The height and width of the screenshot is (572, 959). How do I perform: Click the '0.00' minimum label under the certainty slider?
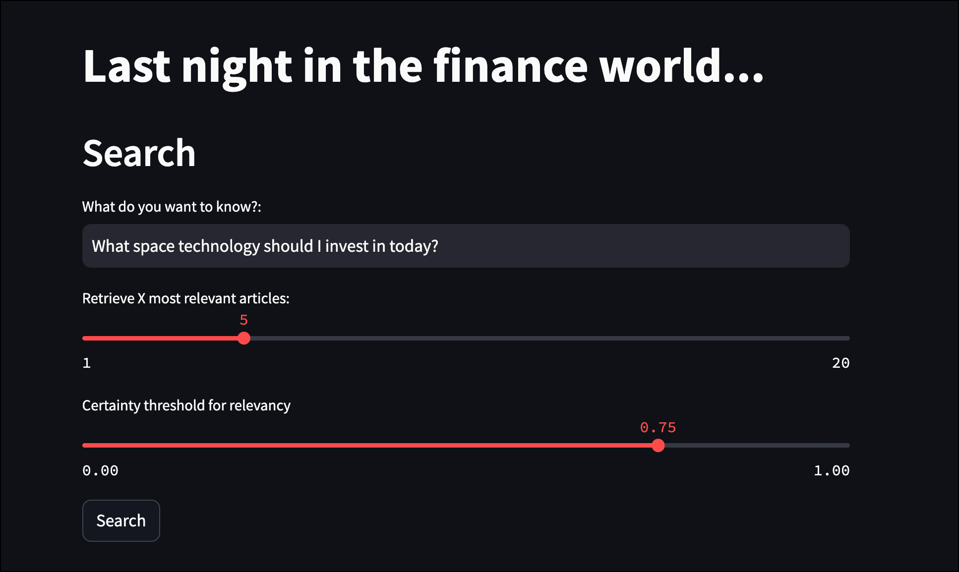(x=101, y=470)
